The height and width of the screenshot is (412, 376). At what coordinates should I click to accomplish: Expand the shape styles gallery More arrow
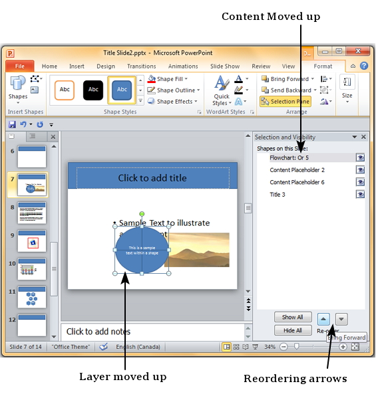tap(140, 101)
